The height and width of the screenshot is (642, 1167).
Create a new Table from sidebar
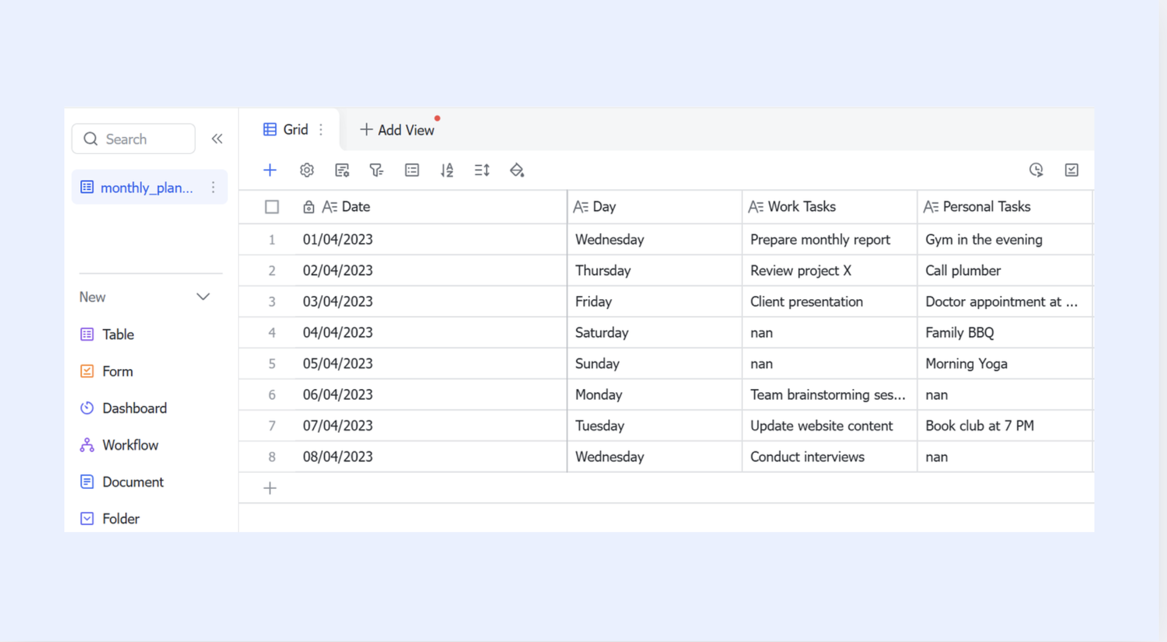coord(107,334)
